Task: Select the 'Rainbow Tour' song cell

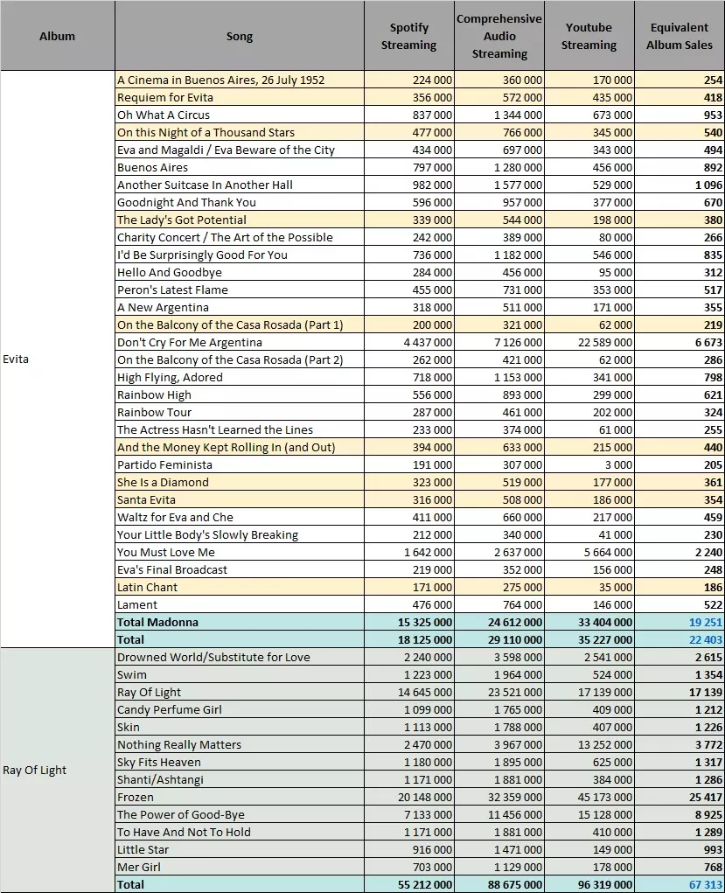Action: (240, 413)
